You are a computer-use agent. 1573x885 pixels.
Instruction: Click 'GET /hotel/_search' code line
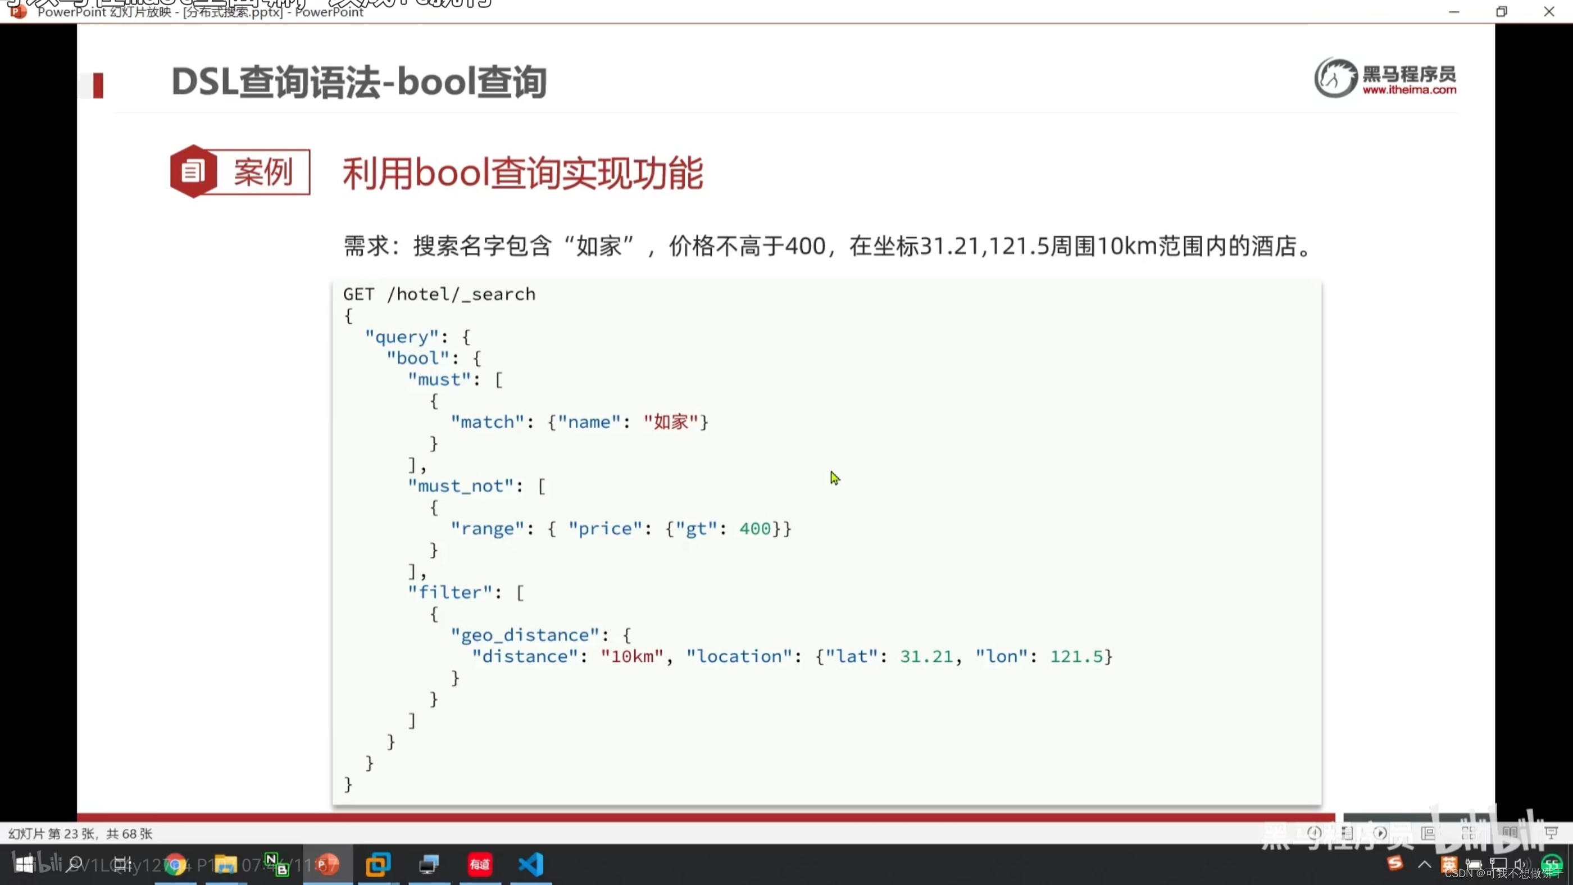tap(439, 294)
